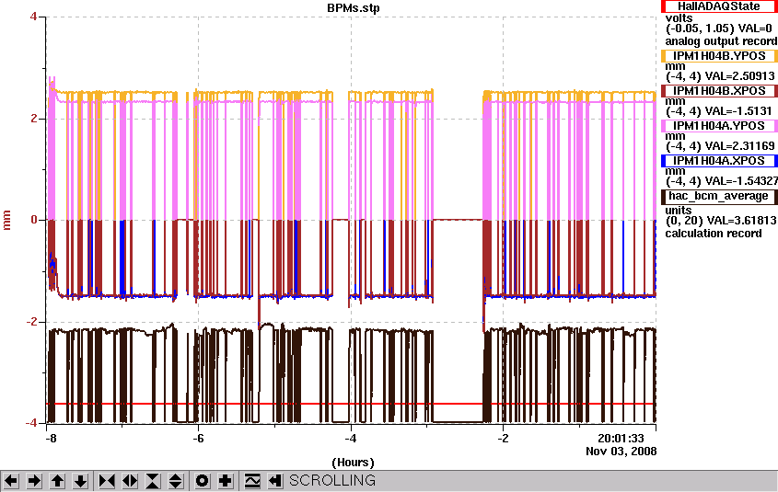This screenshot has height=492, width=778.
Task: Click the -2 tick label on the x-axis
Action: pos(503,439)
